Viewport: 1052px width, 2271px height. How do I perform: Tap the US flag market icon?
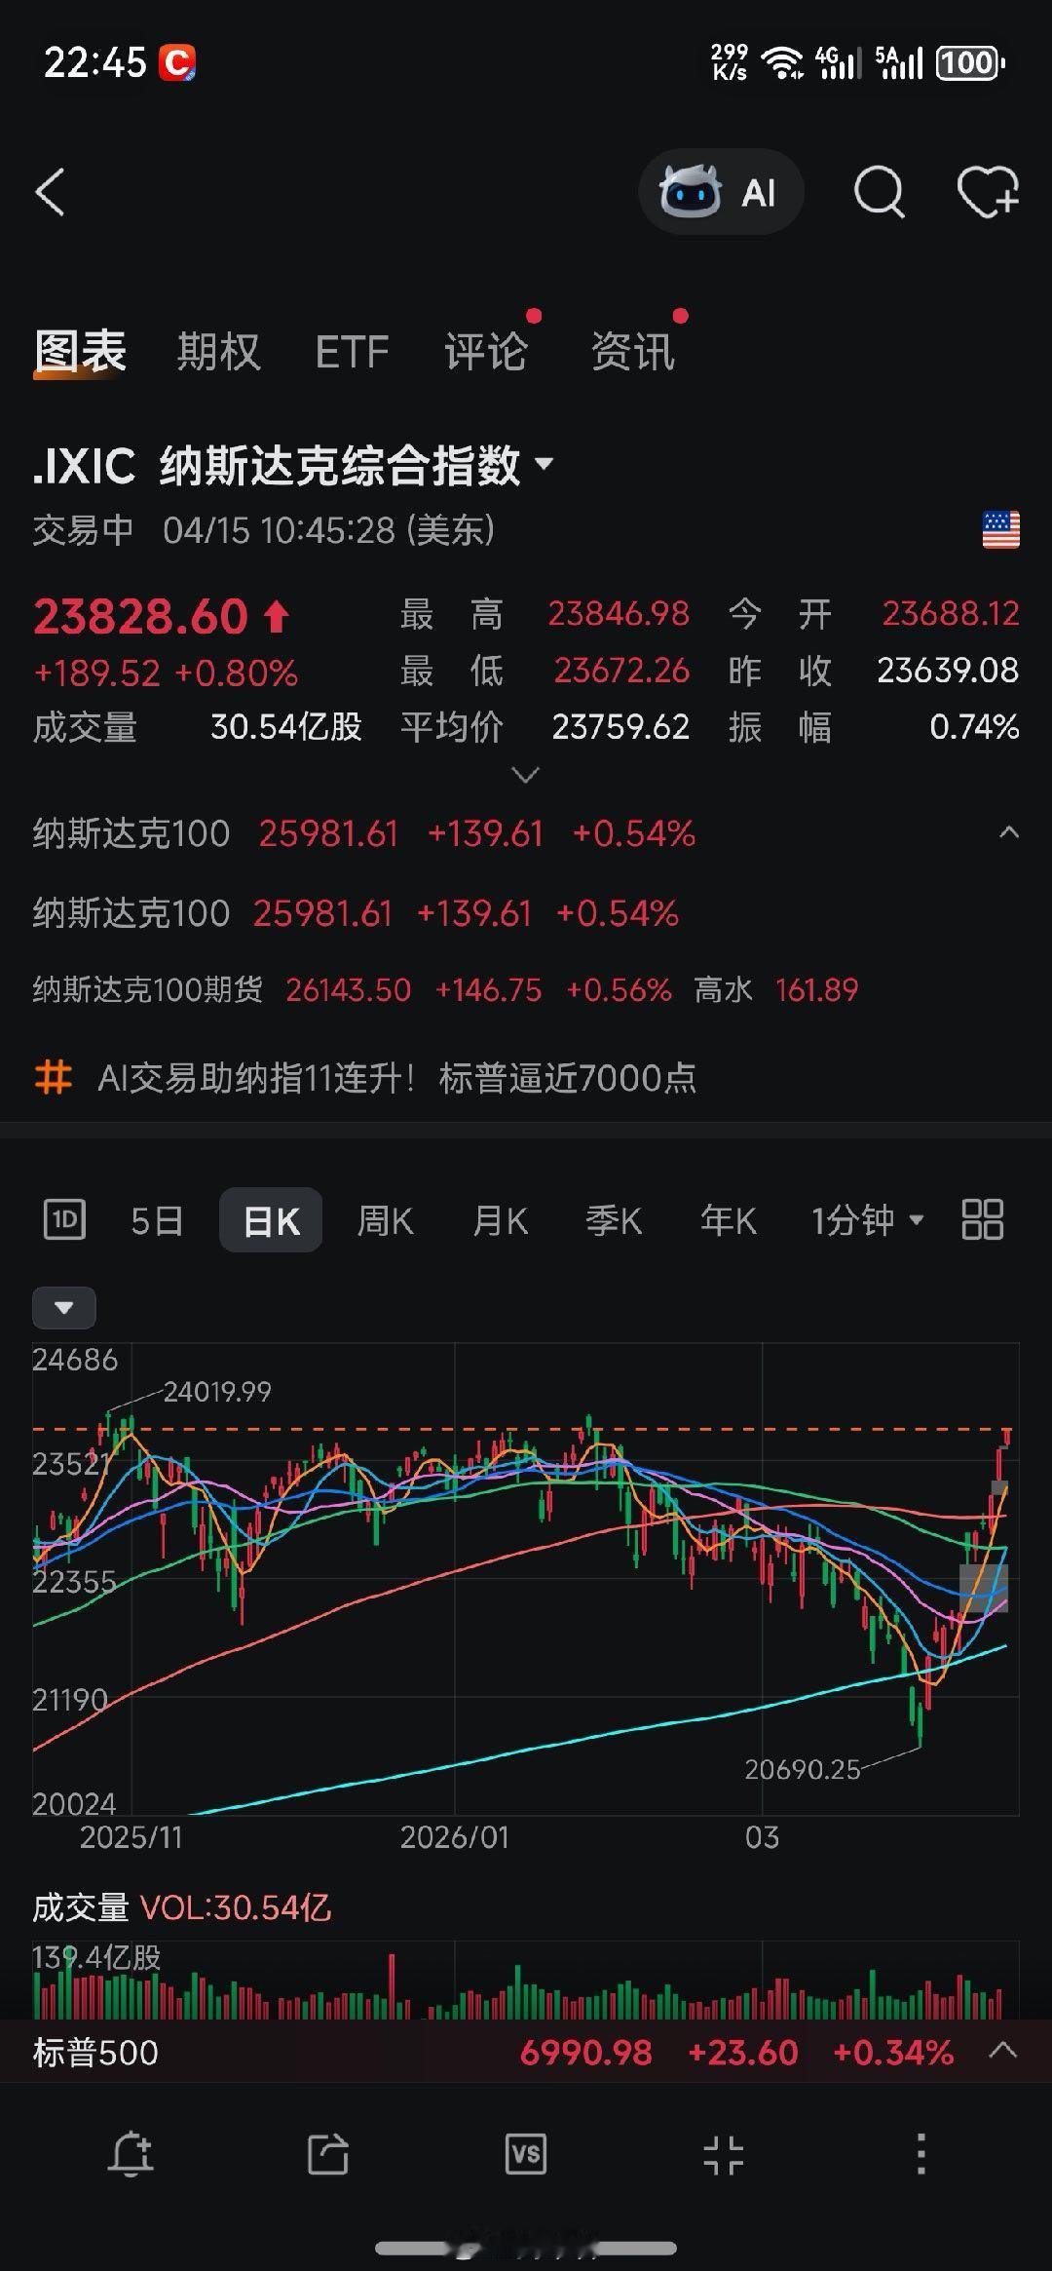tap(1000, 530)
